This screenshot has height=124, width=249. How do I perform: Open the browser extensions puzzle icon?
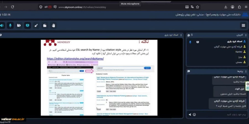239,7
